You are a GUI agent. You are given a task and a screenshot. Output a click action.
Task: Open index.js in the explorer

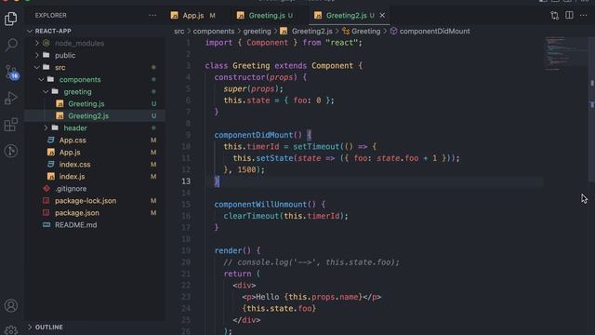(95, 177)
